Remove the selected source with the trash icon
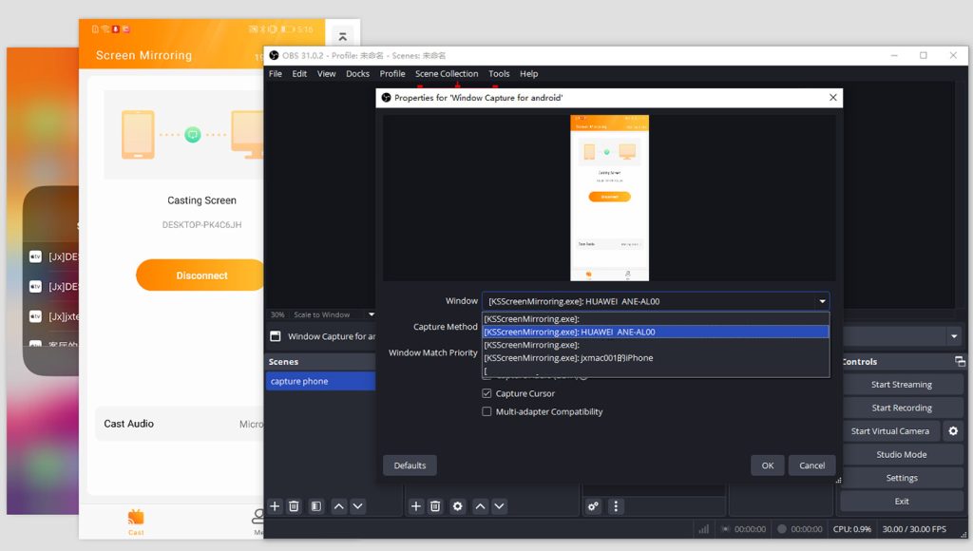This screenshot has width=973, height=551. [435, 506]
